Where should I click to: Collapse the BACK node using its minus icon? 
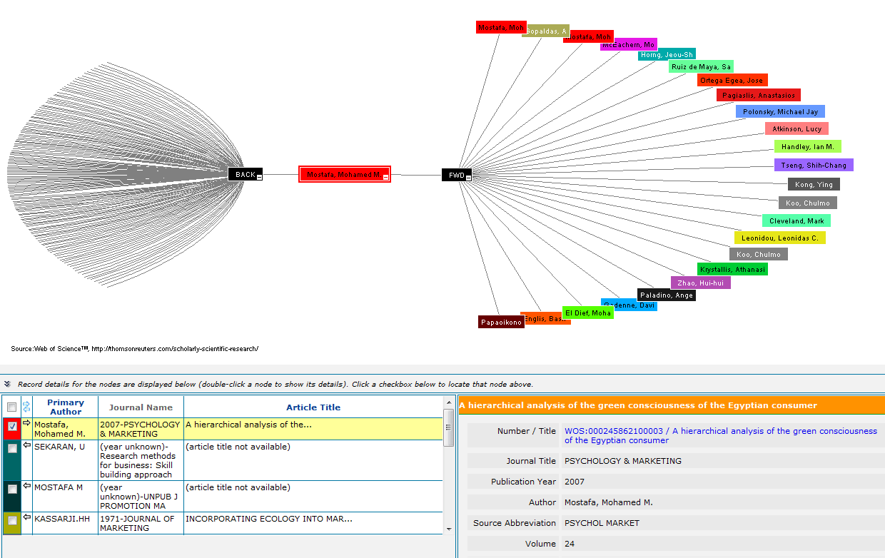(x=260, y=177)
